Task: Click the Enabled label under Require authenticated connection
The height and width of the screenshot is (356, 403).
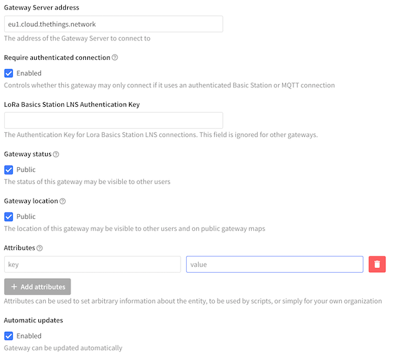Action: [29, 73]
